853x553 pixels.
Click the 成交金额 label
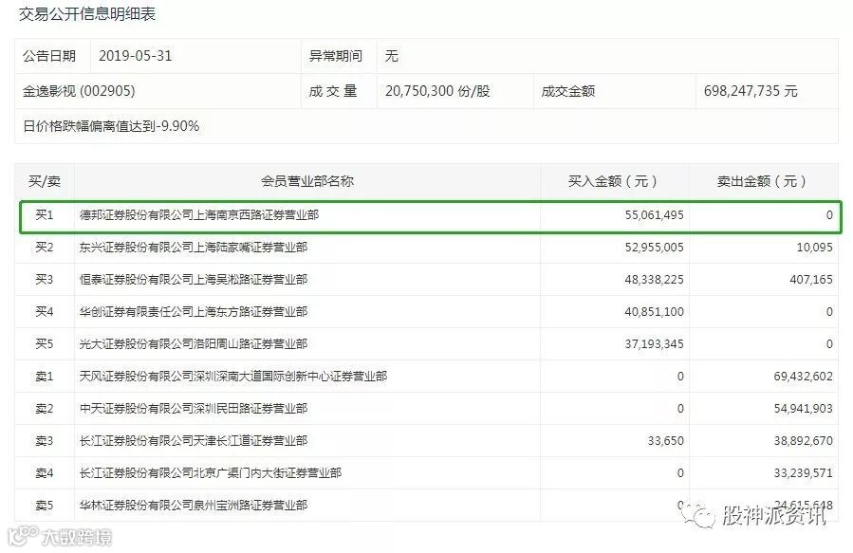click(568, 91)
